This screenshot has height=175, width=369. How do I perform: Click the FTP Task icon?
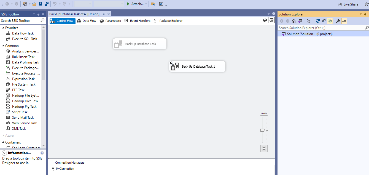pyautogui.click(x=8, y=90)
